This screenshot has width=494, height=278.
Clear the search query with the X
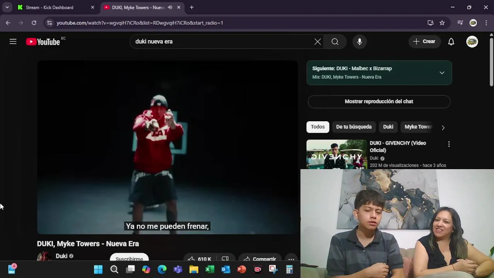pyautogui.click(x=318, y=42)
